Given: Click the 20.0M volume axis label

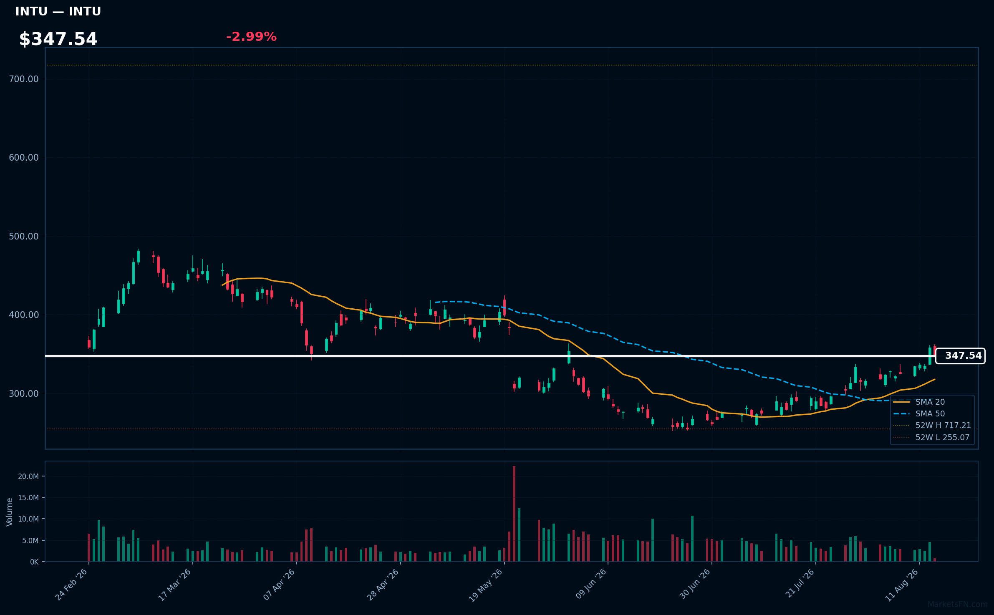Looking at the screenshot, I should (28, 476).
